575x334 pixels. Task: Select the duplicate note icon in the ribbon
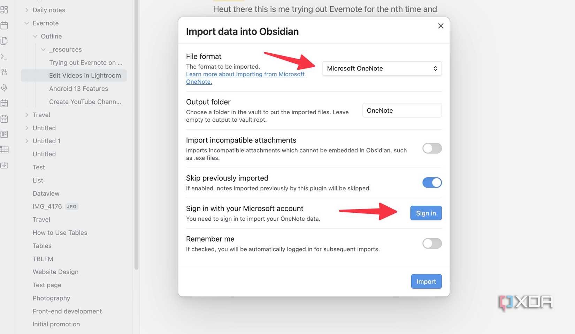click(5, 40)
